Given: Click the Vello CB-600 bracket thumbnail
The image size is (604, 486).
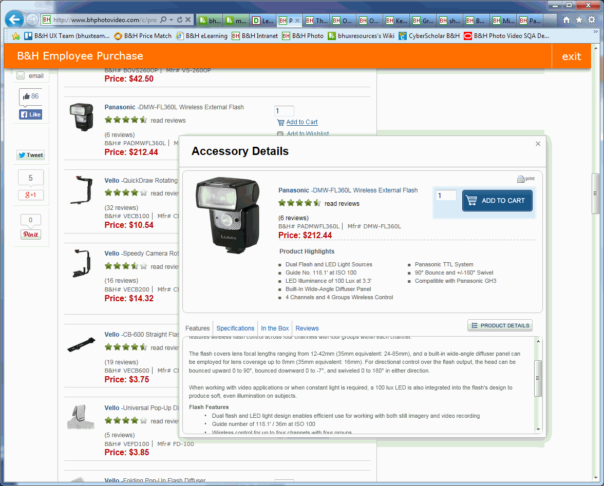Looking at the screenshot, I should pos(81,344).
